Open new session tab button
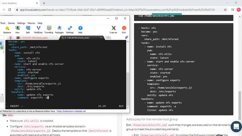The height and width of the screenshot is (136, 242). point(108,38)
